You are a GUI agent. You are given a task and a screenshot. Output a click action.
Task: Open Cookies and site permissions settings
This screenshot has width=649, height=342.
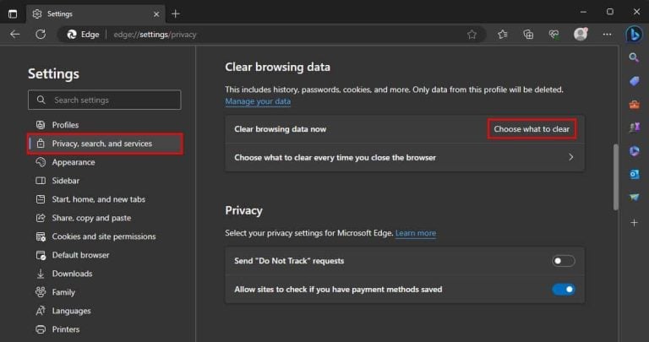coord(103,236)
